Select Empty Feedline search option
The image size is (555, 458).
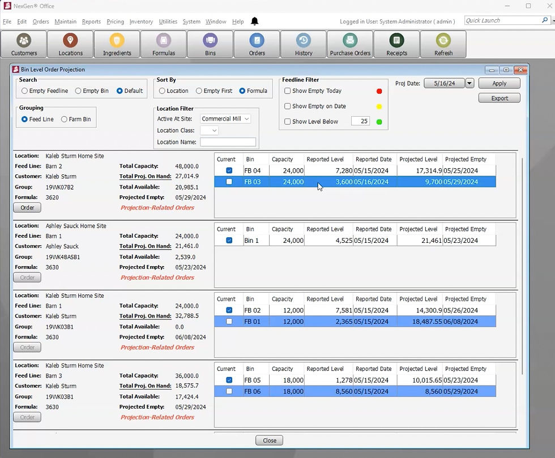24,91
